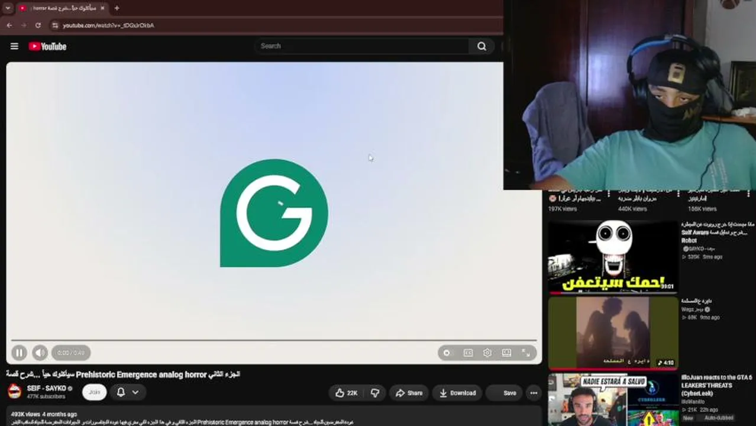The width and height of the screenshot is (756, 426).
Task: Go forward with the browser forward arrow
Action: tap(24, 25)
